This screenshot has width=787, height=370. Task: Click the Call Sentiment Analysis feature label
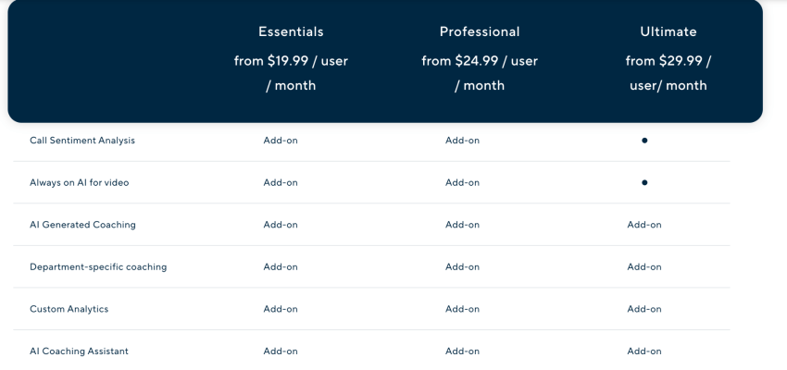82,141
